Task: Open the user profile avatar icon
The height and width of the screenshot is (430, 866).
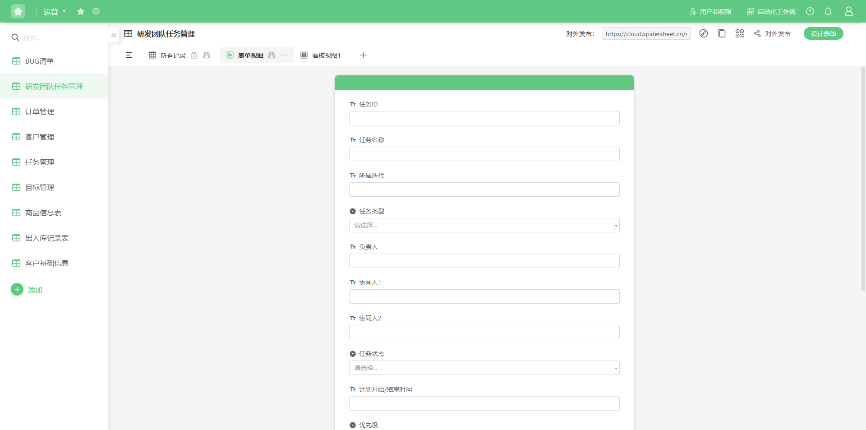Action: (x=849, y=11)
